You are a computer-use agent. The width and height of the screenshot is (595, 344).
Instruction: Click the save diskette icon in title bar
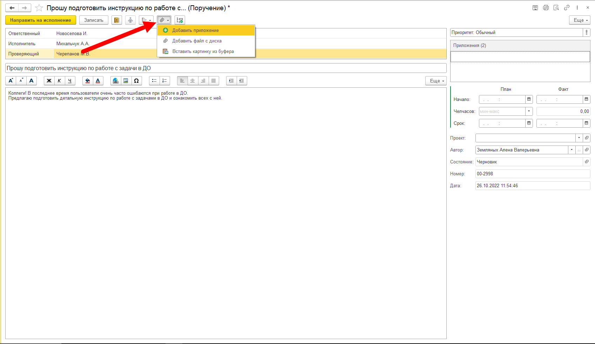click(535, 8)
